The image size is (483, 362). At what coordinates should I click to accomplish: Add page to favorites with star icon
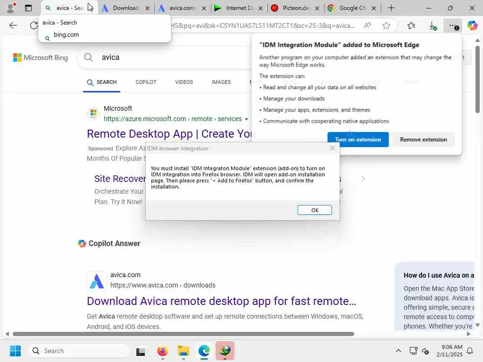point(386,25)
